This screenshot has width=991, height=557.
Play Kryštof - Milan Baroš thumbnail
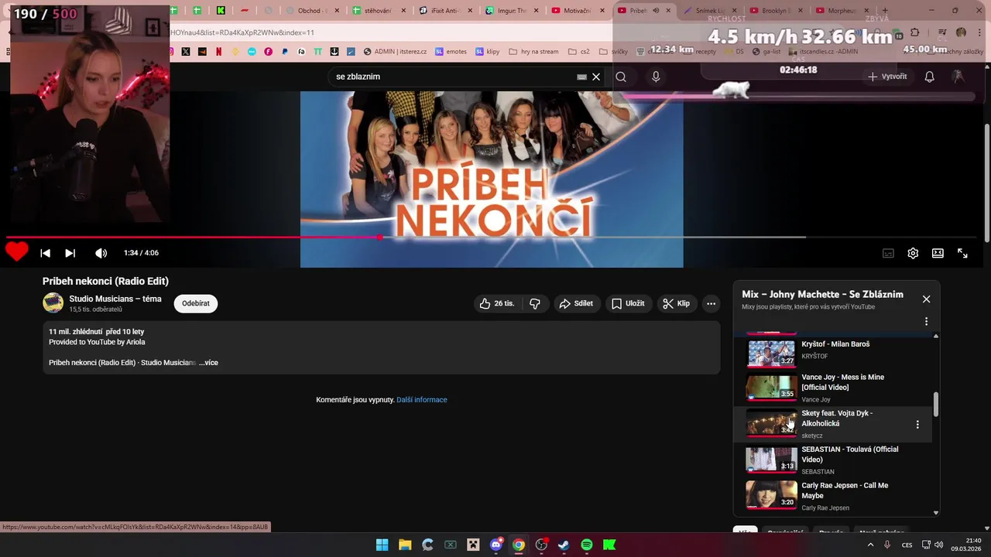click(771, 353)
